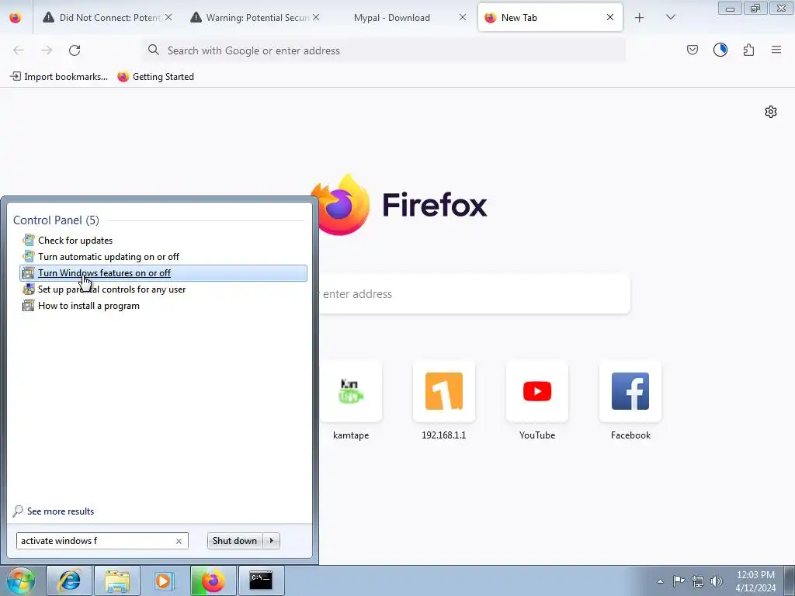Open Getting Started bookmark
Image resolution: width=795 pixels, height=596 pixels.
(155, 77)
